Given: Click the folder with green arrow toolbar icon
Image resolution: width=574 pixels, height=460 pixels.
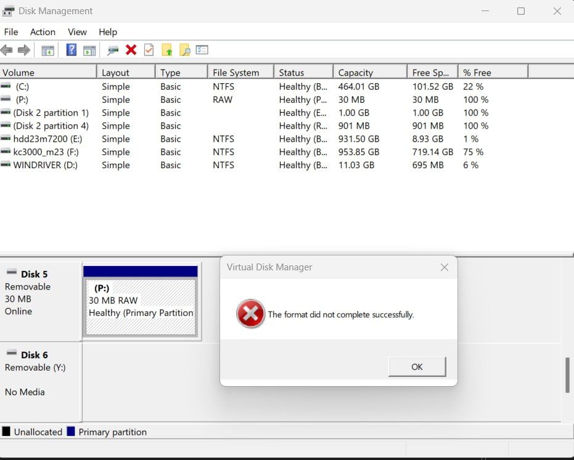Looking at the screenshot, I should 167,50.
